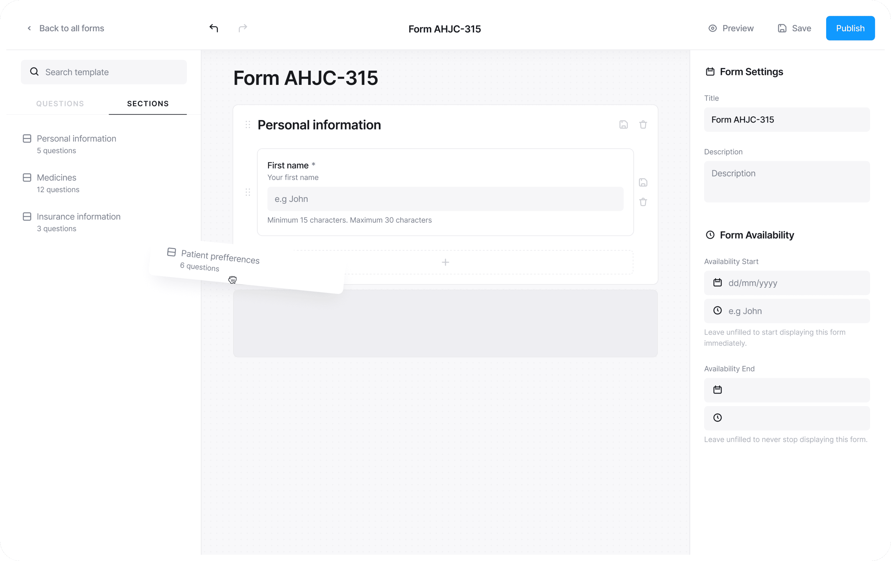Viewport: 891px width, 561px height.
Task: Select the Medicines section template
Action: pos(57,183)
